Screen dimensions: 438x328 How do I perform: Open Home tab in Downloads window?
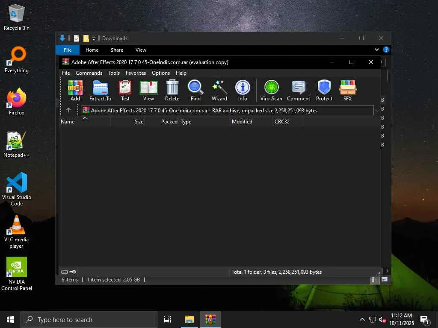pos(92,50)
